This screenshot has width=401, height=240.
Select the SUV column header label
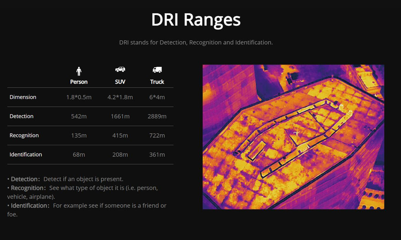click(x=120, y=82)
